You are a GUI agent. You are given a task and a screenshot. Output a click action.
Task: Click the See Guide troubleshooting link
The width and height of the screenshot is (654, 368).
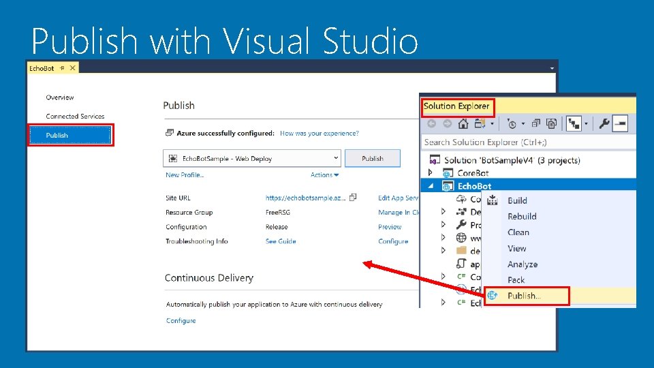pos(281,241)
